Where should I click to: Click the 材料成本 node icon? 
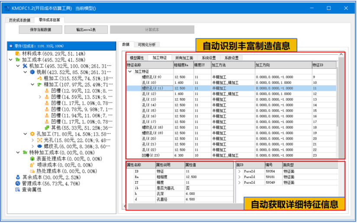[18, 54]
